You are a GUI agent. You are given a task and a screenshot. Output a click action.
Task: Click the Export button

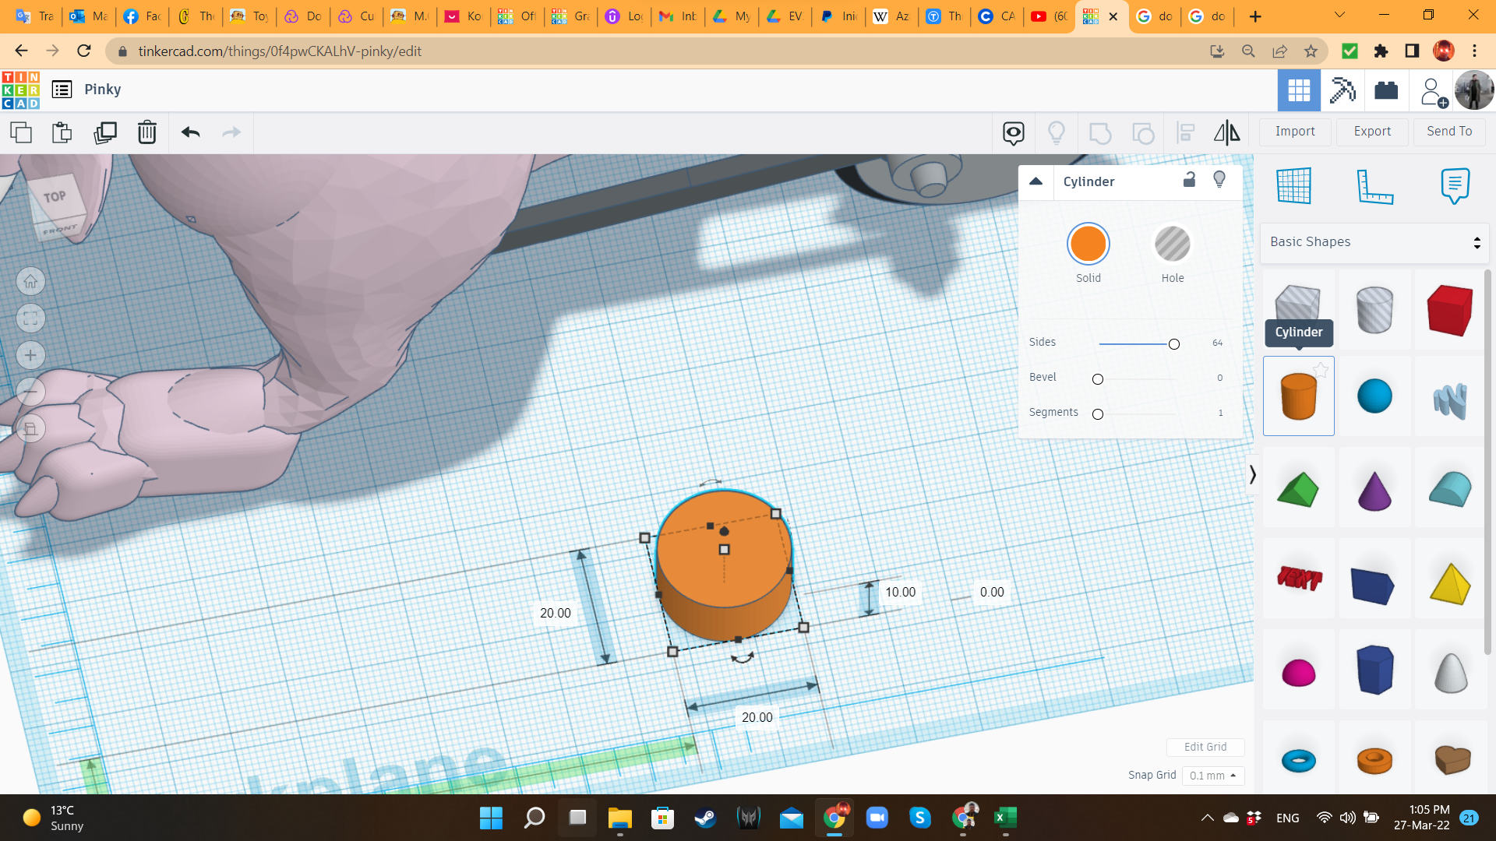1371,130
